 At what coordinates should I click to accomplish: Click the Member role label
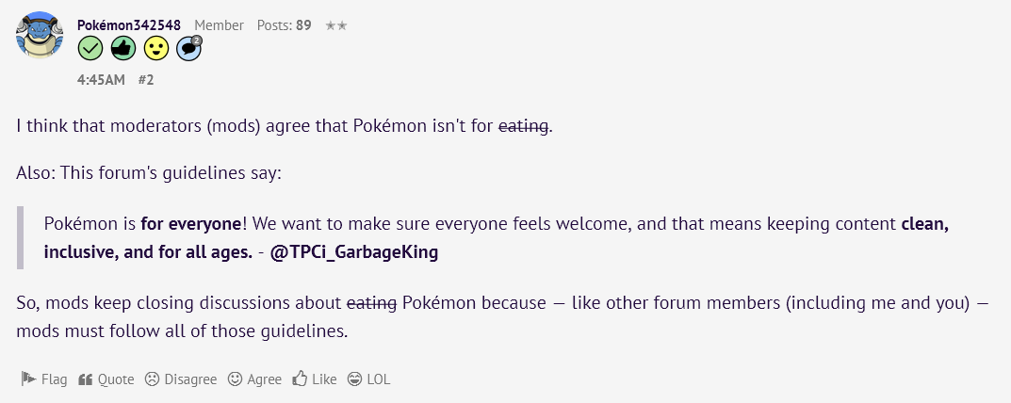click(220, 25)
